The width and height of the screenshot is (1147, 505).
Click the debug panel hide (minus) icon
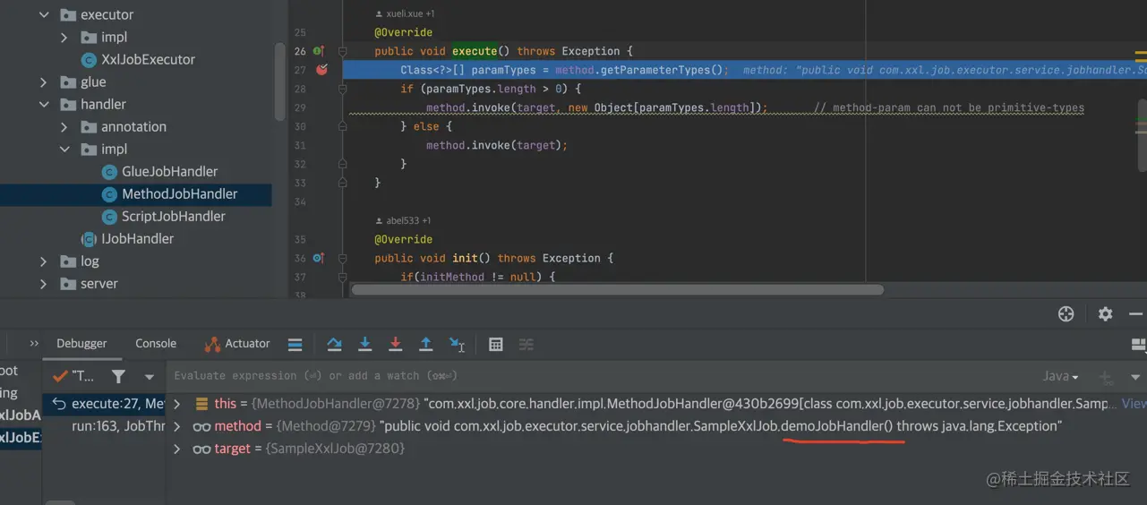[x=1135, y=313]
